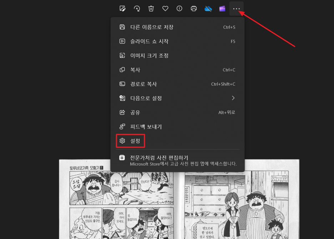Screen dimensions: 334x239
Task: Click the feedback person icon
Action: pyautogui.click(x=122, y=127)
